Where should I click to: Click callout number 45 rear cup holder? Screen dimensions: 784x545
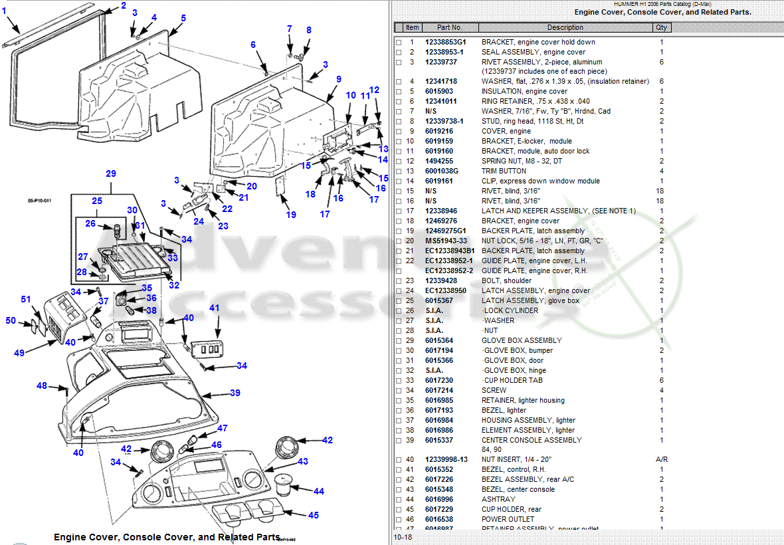pos(314,516)
